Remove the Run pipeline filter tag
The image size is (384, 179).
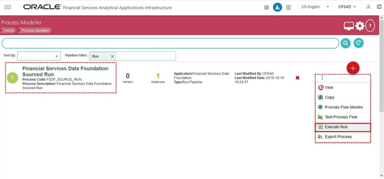pos(113,57)
